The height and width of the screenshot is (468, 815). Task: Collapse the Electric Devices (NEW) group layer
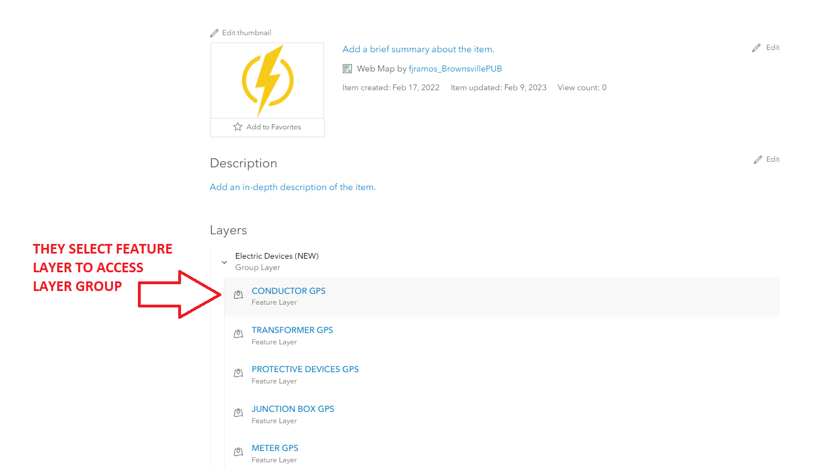pyautogui.click(x=224, y=263)
